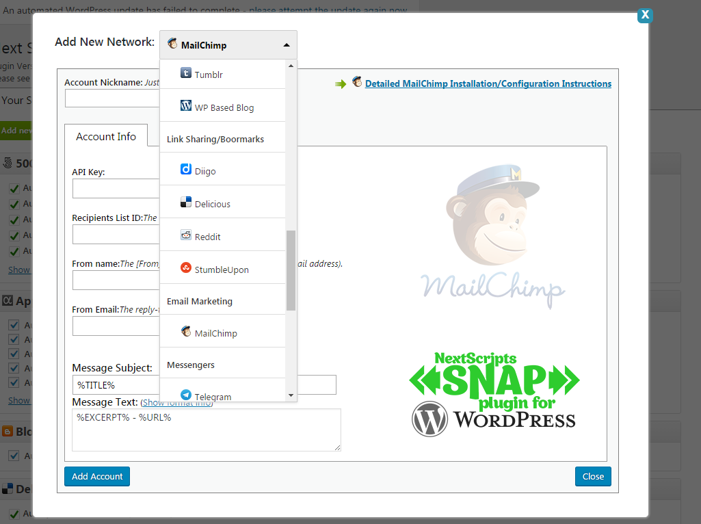Choose the Reddit icon entry

[x=186, y=235]
